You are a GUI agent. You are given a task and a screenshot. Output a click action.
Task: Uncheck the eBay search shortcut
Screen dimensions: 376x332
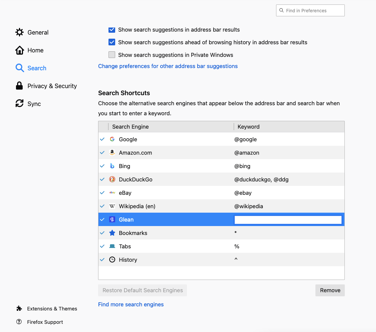tap(102, 193)
